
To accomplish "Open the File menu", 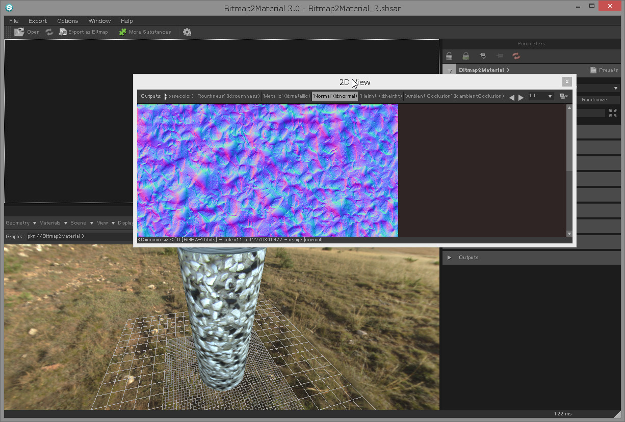I will point(14,21).
